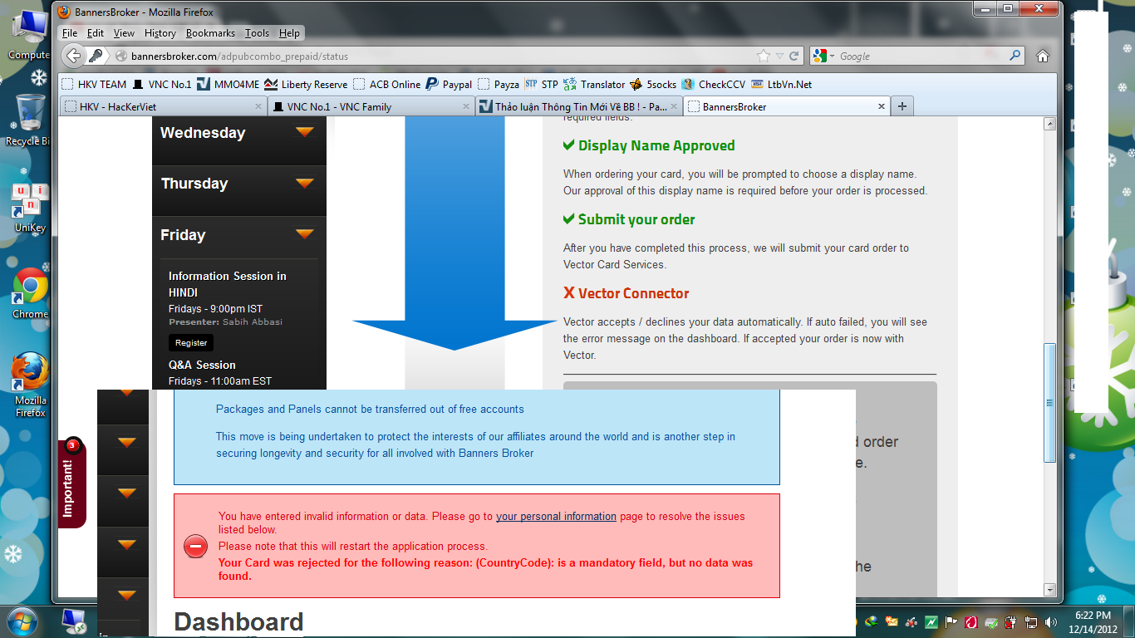This screenshot has height=638, width=1135.
Task: Click the 'Vector Connector' heading
Action: click(633, 293)
